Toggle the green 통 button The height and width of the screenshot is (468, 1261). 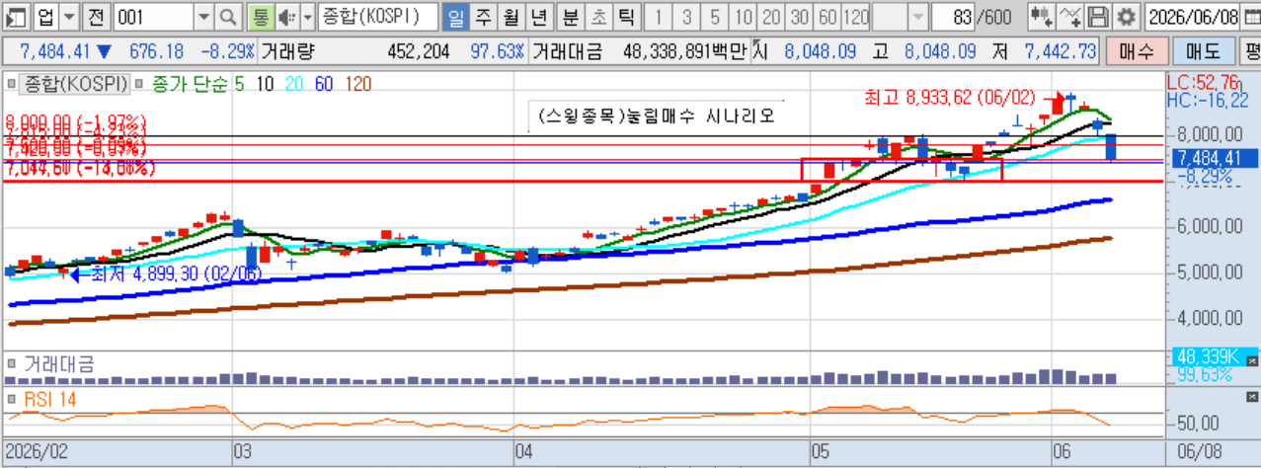point(260,17)
